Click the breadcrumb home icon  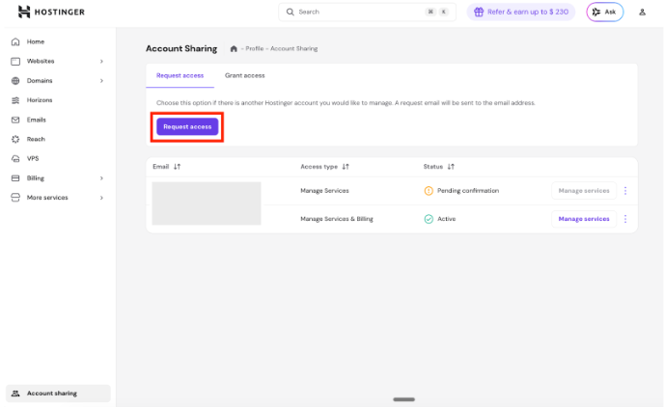234,48
